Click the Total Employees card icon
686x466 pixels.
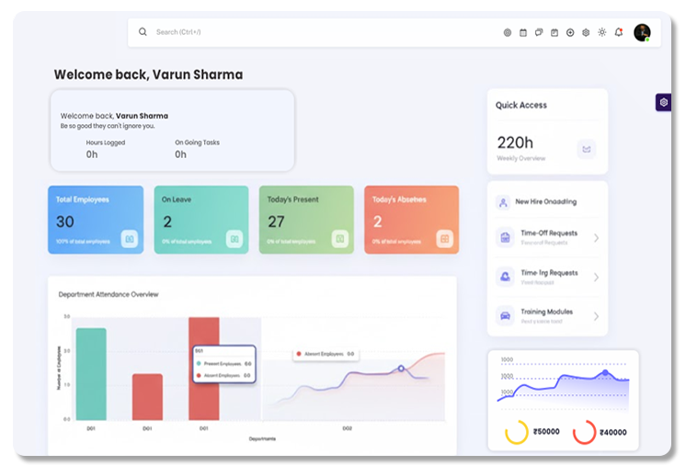coord(130,239)
